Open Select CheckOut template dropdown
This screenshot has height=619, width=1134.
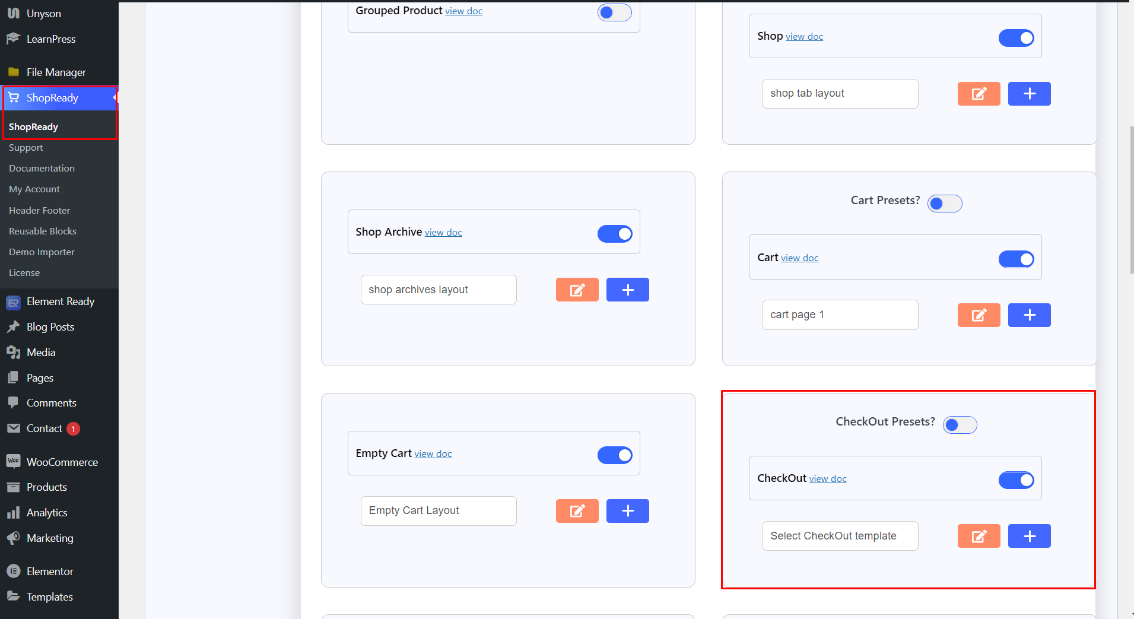click(x=840, y=536)
